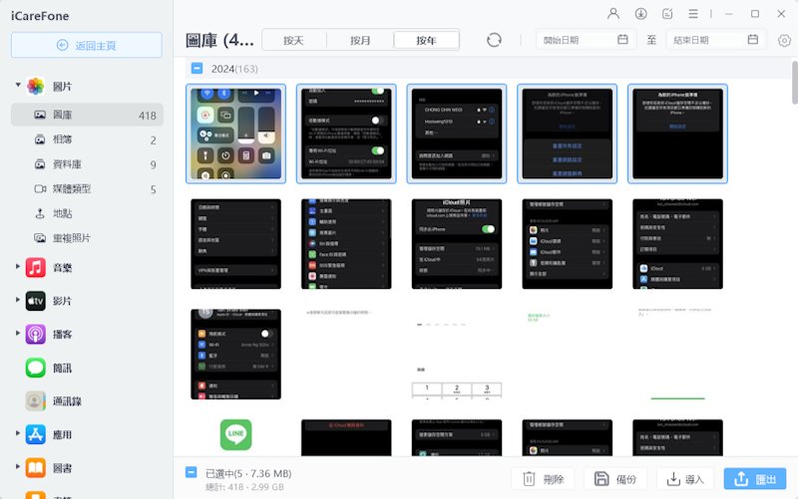Collapse the 圖片 photos tree section
The height and width of the screenshot is (499, 798).
[18, 85]
